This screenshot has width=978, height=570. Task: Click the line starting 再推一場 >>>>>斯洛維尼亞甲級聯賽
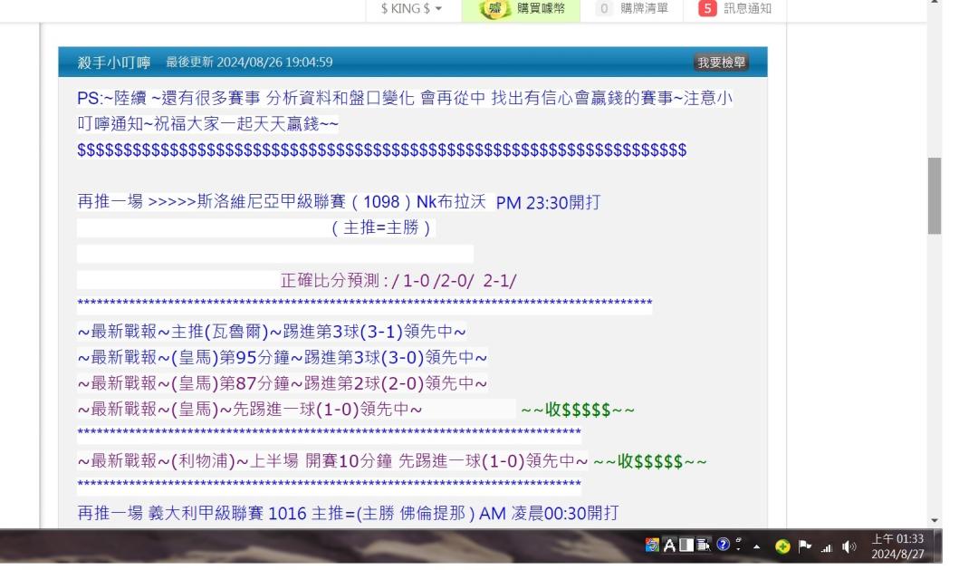point(339,202)
